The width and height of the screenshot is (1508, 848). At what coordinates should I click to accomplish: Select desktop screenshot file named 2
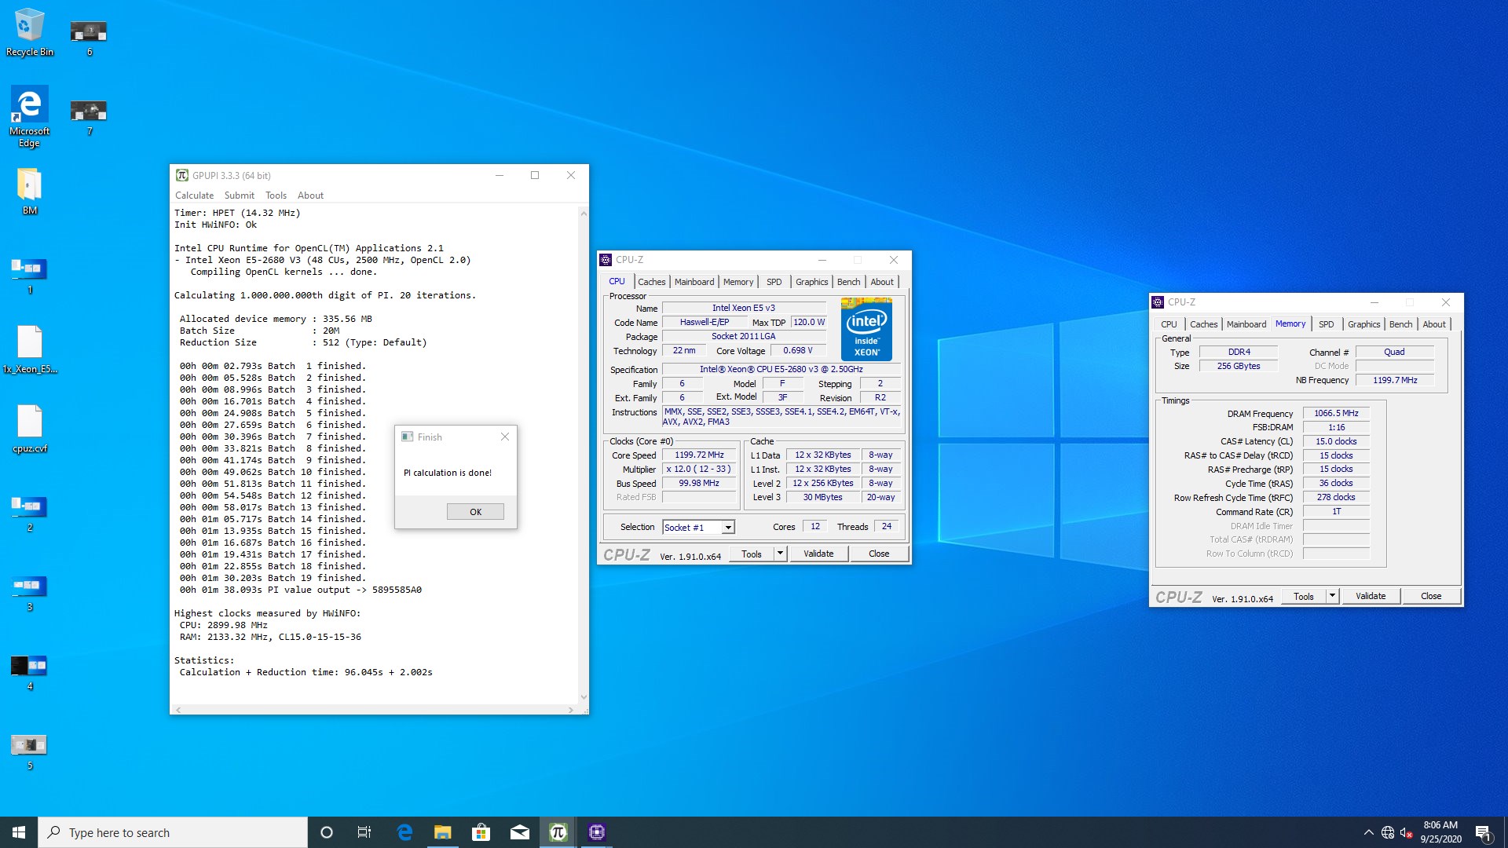(30, 514)
